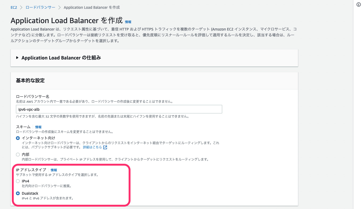Image resolution: width=364 pixels, height=209 pixels.
Task: Click the current breadcrumb Application Load Balancer を作成
Action: (92, 7)
